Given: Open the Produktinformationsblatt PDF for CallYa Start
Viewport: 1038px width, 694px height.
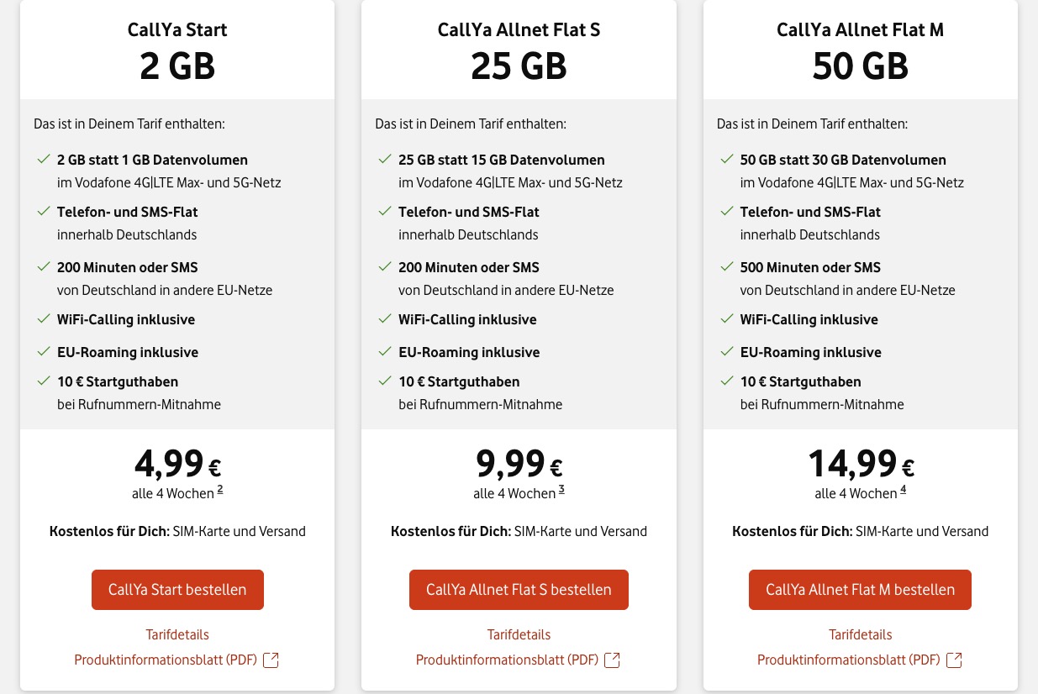Looking at the screenshot, I should pyautogui.click(x=166, y=660).
